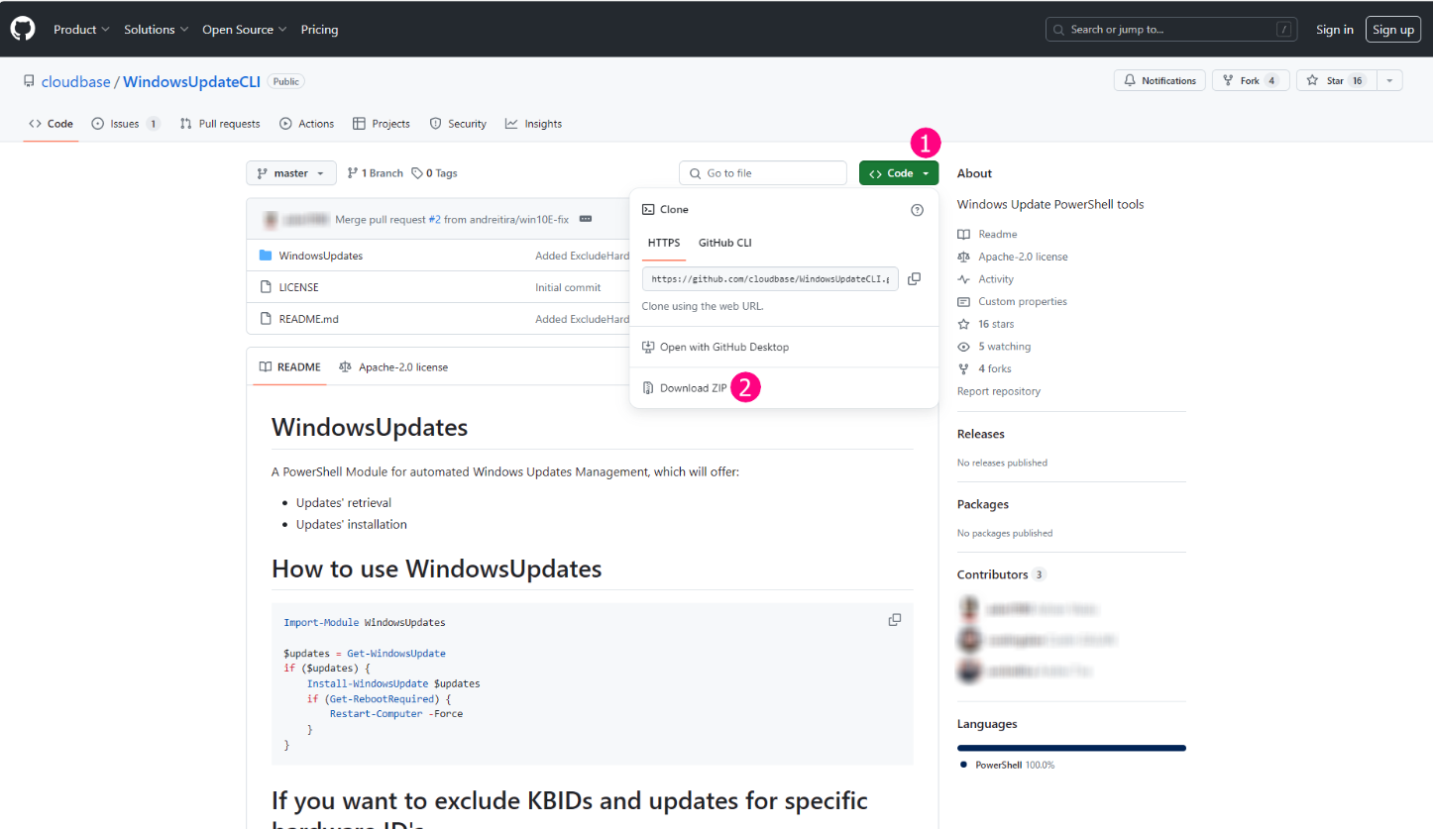The width and height of the screenshot is (1433, 829).
Task: Click the Notifications button
Action: [1159, 81]
